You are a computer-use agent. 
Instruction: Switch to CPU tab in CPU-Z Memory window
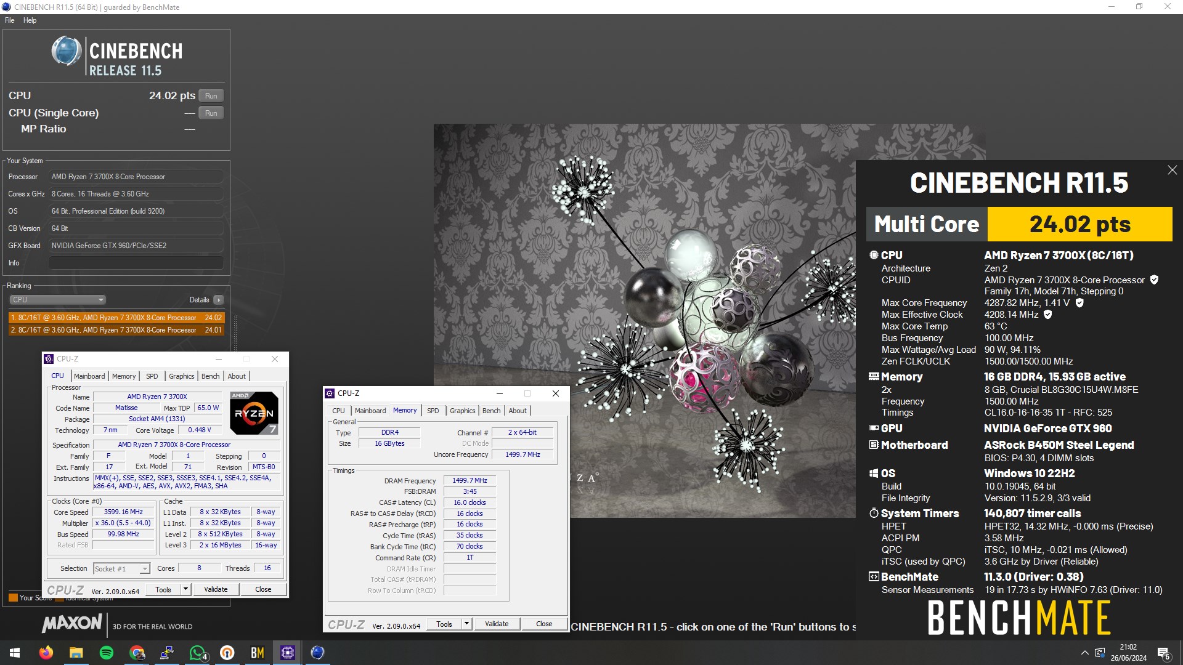pyautogui.click(x=338, y=411)
